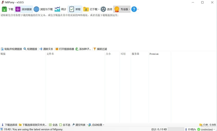Click the 0 KB/s speed readout
The image size is (217, 131).
tap(192, 129)
